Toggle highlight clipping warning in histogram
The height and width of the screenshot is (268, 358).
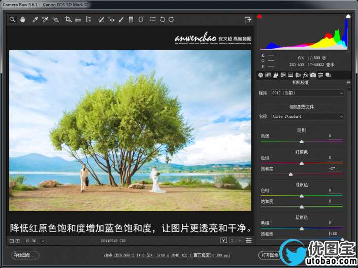pyautogui.click(x=348, y=16)
